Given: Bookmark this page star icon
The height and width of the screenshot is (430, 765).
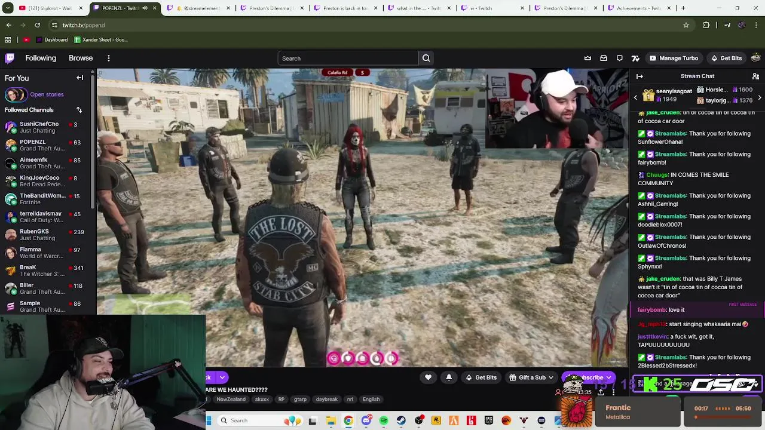Looking at the screenshot, I should (x=686, y=25).
